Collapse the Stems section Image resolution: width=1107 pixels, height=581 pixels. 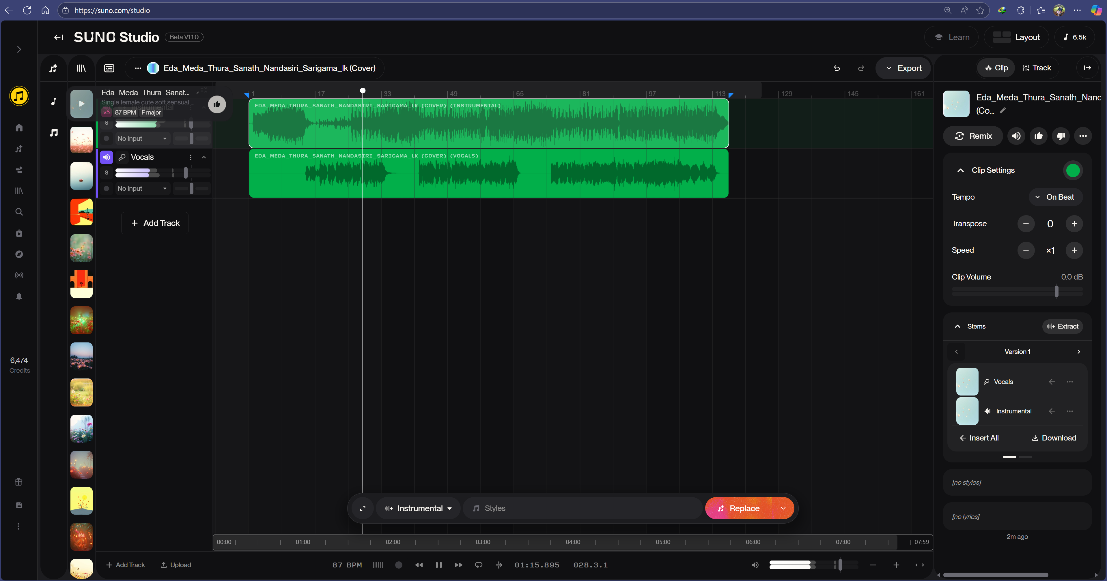click(957, 326)
